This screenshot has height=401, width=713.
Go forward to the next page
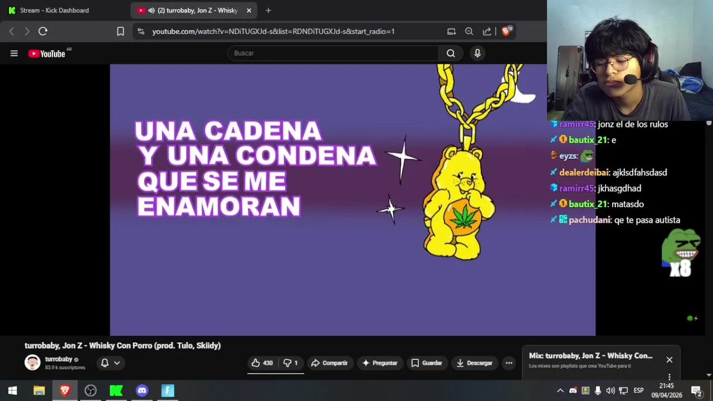pyautogui.click(x=27, y=31)
